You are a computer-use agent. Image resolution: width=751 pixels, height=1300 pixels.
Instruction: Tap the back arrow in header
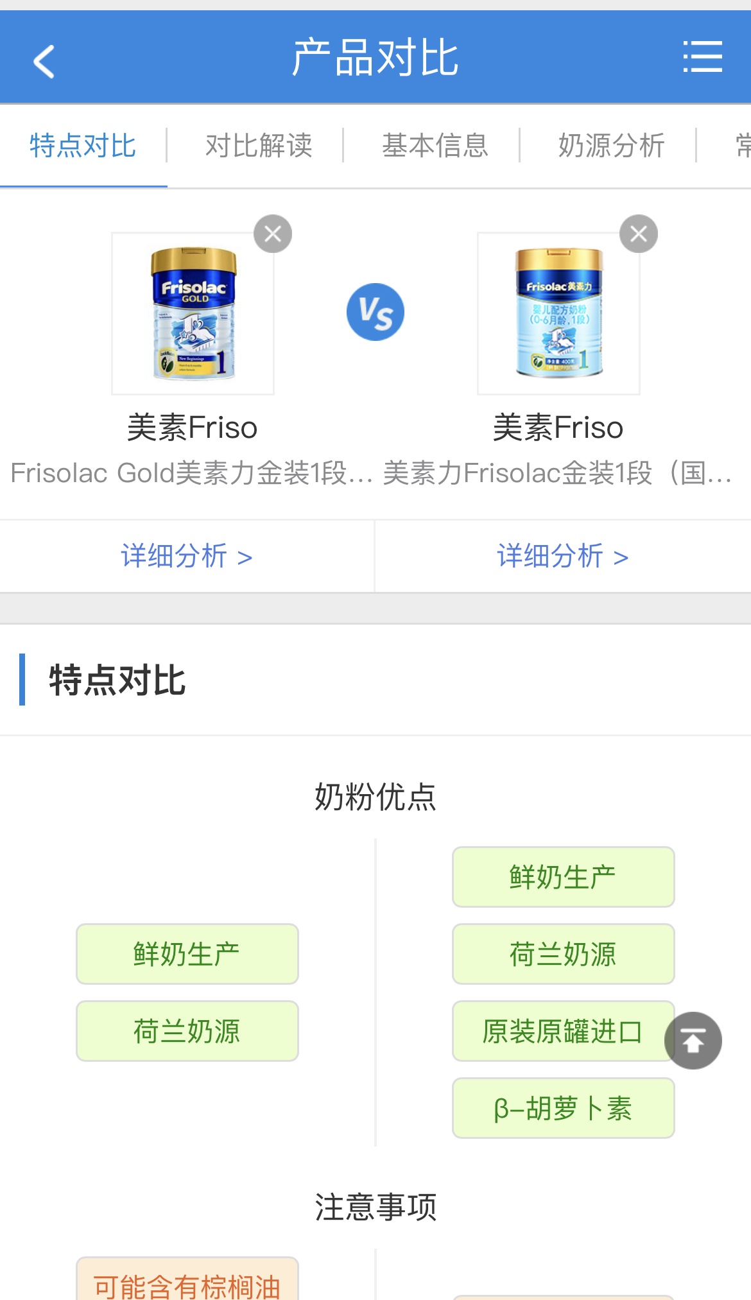(x=44, y=61)
